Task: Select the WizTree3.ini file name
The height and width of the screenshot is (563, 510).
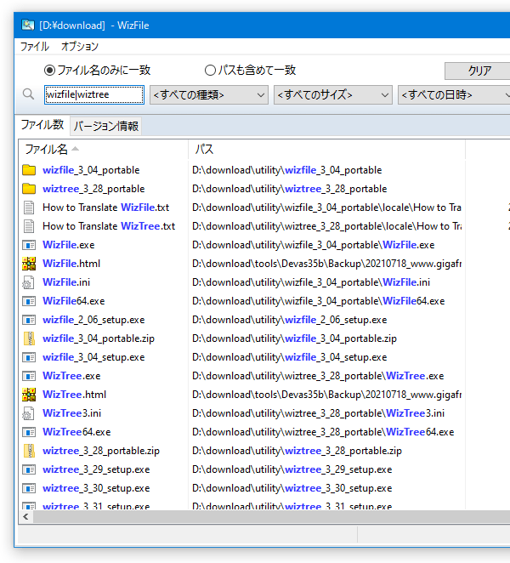Action: tap(71, 413)
